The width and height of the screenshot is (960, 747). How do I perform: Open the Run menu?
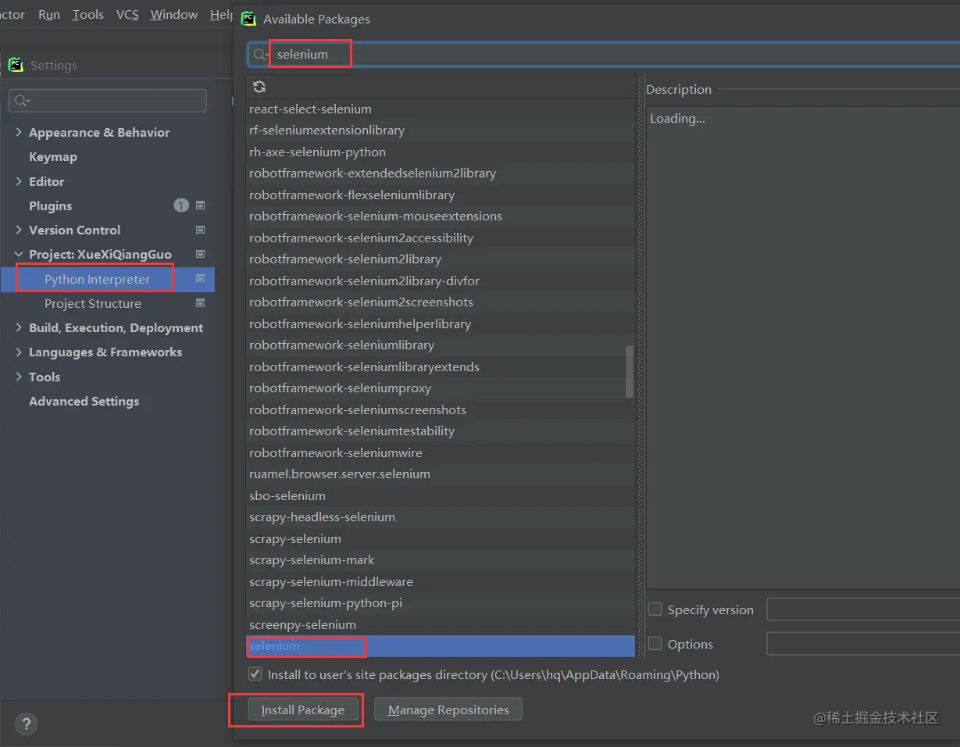[x=48, y=14]
